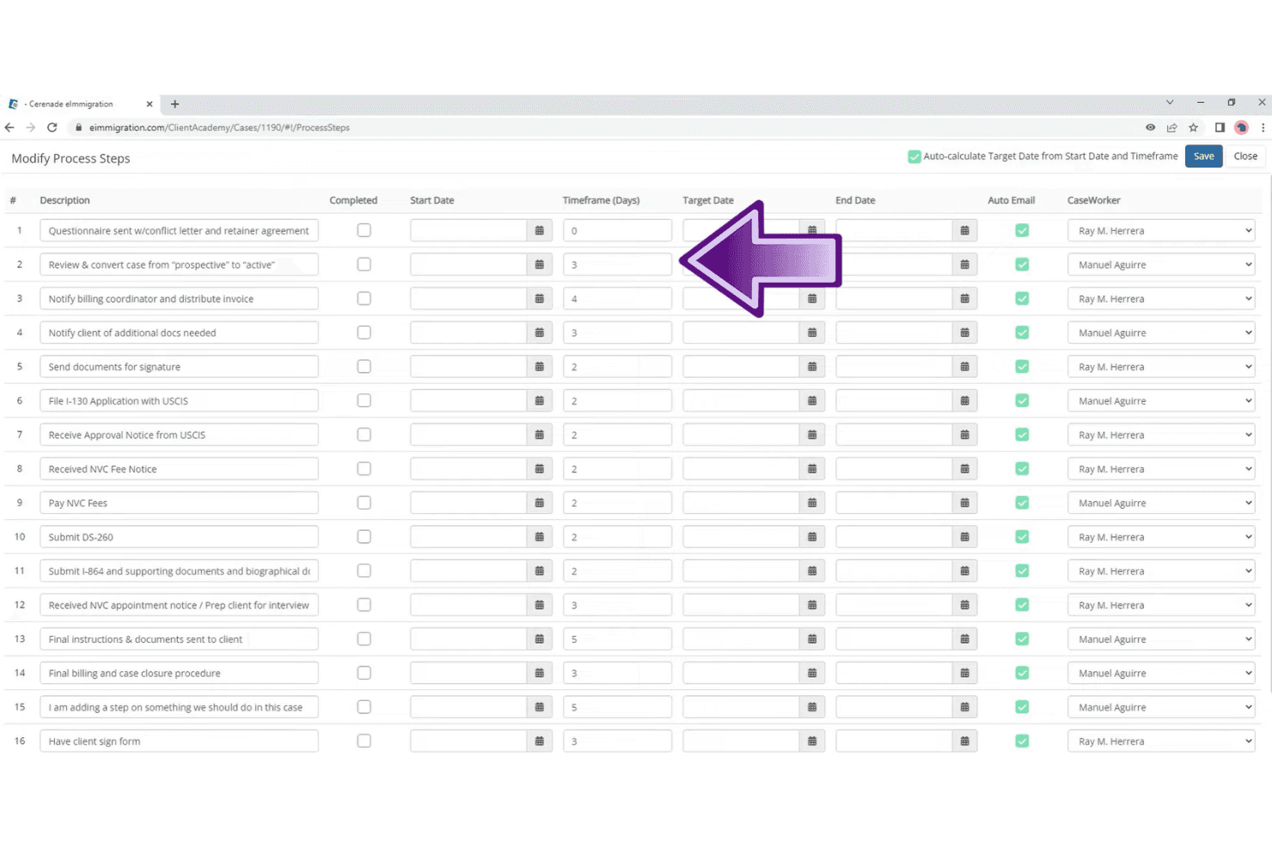Open CaseWorker dropdown for Received NVC appointment notice
The height and width of the screenshot is (848, 1272).
(x=1161, y=605)
